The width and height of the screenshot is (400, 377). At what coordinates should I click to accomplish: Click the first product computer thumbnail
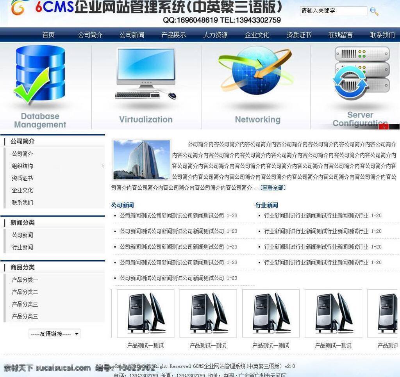tap(145, 313)
